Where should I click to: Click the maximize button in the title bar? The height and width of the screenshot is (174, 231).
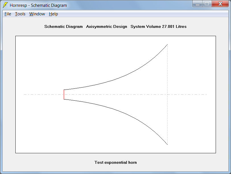(207, 4)
